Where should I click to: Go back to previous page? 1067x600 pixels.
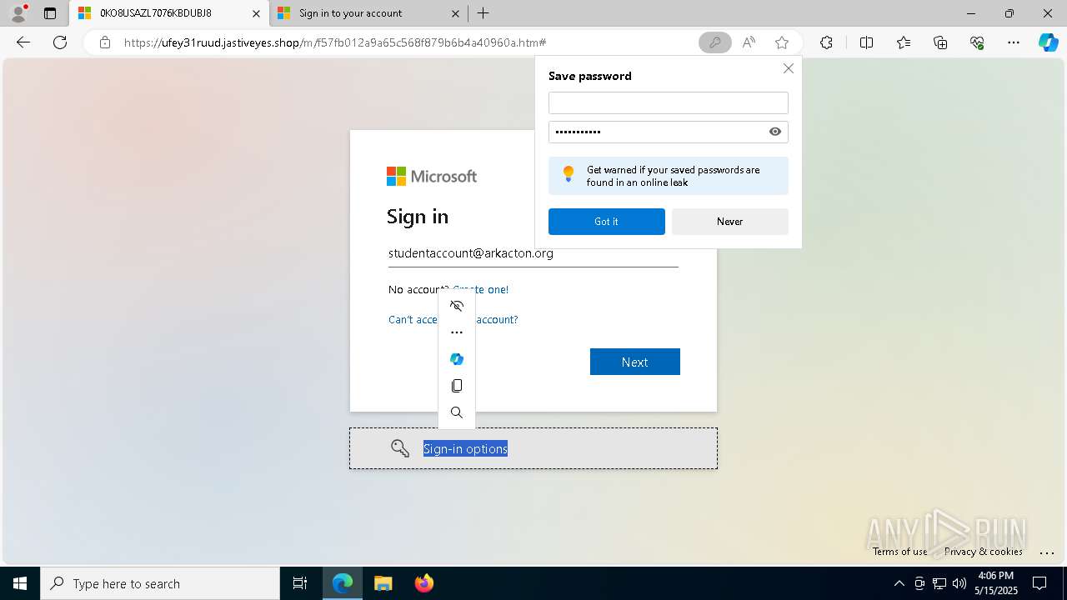23,42
